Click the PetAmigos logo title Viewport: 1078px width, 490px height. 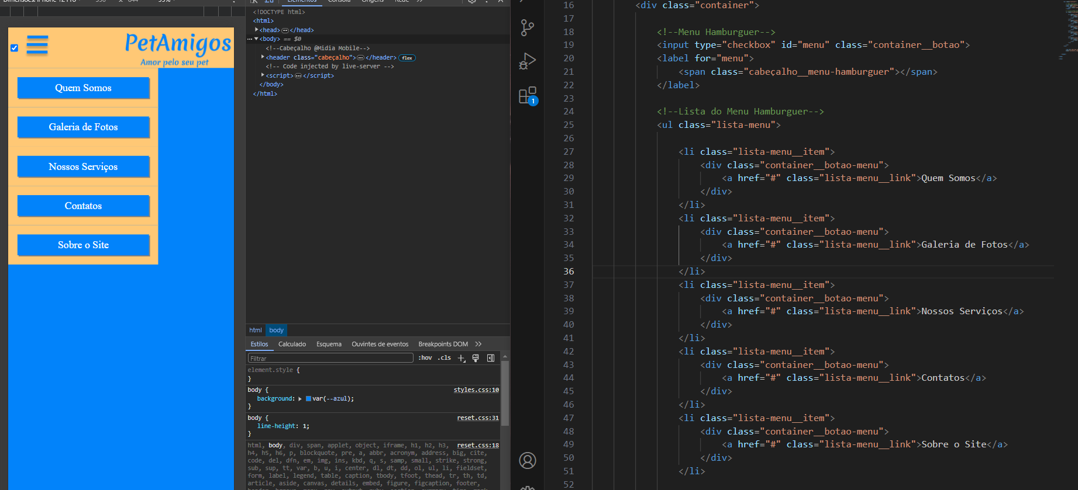(178, 43)
